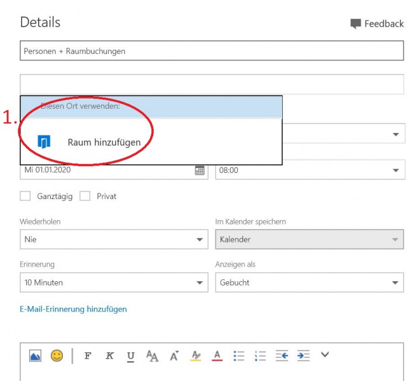
Task: Open the emoji picker smiley icon
Action: (x=57, y=356)
